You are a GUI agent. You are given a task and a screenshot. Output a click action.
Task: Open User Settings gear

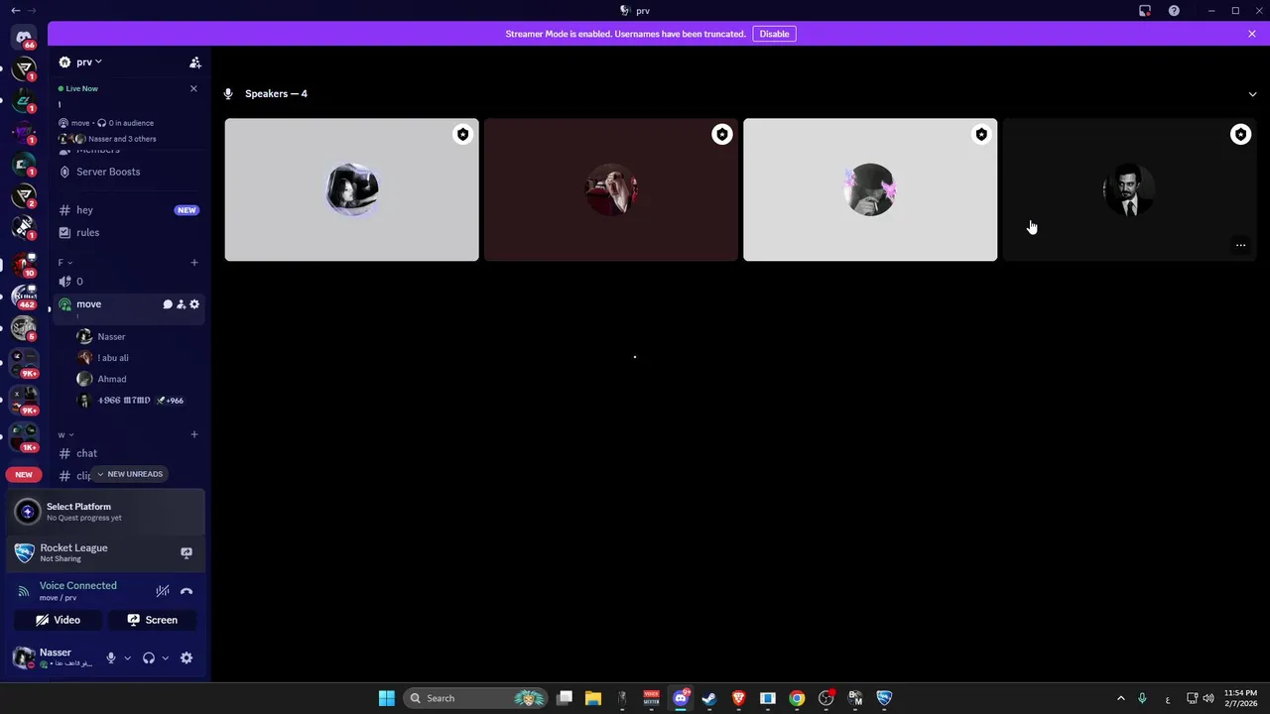tap(187, 658)
